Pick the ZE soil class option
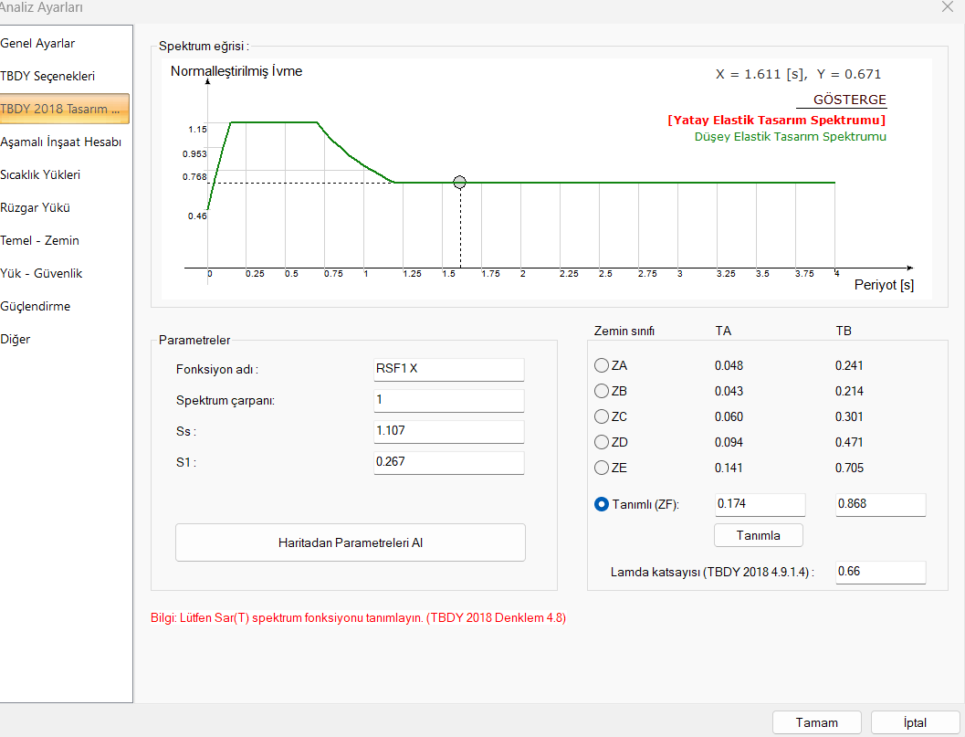This screenshot has height=737, width=965. (x=602, y=468)
